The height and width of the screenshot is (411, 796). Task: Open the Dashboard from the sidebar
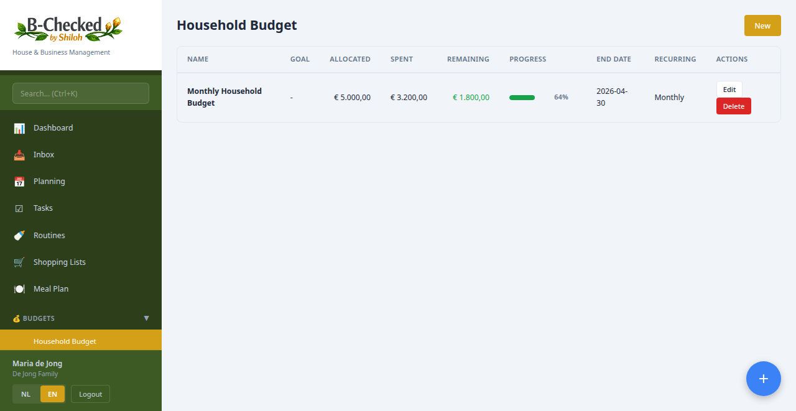[19, 127]
